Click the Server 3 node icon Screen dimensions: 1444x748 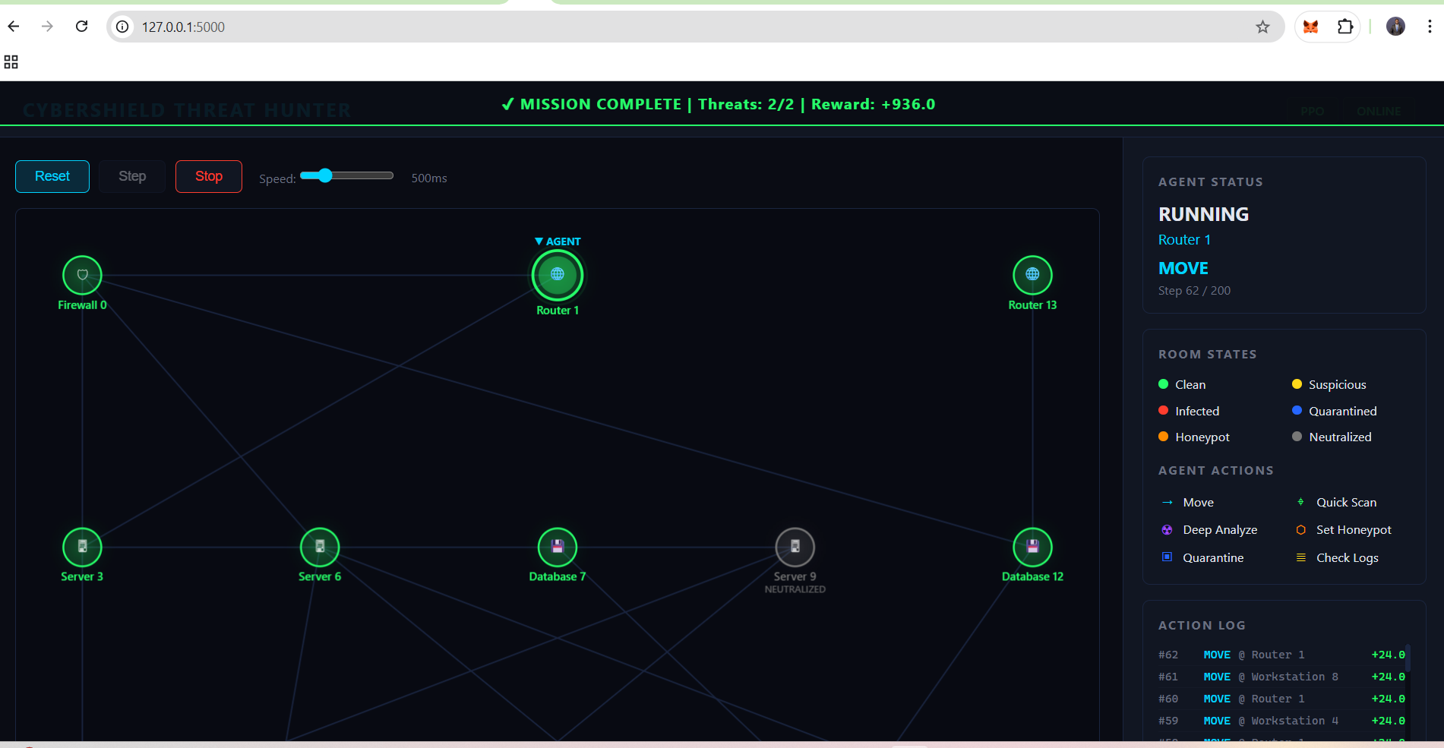pos(82,547)
